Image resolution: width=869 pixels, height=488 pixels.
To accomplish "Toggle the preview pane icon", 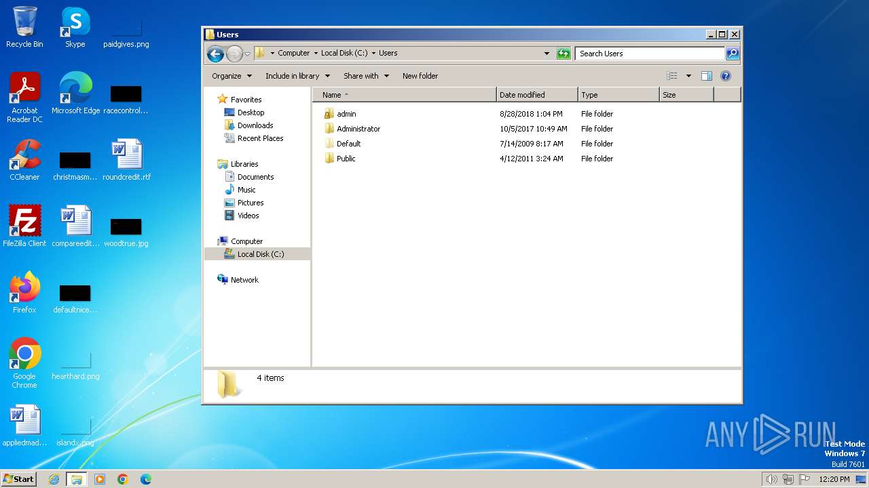I will pyautogui.click(x=707, y=76).
